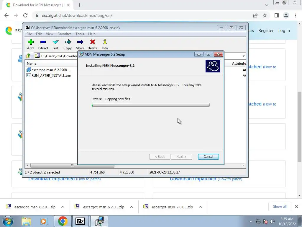This screenshot has width=302, height=227.
Task: Click the Action Center flag tray icon
Action: tap(265, 221)
